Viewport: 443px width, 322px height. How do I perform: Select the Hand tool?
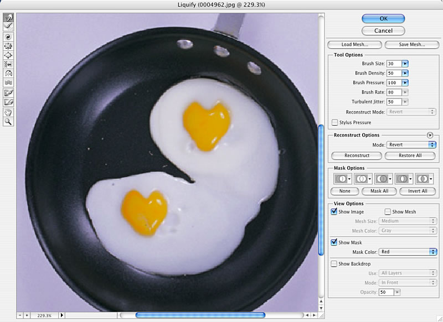[8, 113]
